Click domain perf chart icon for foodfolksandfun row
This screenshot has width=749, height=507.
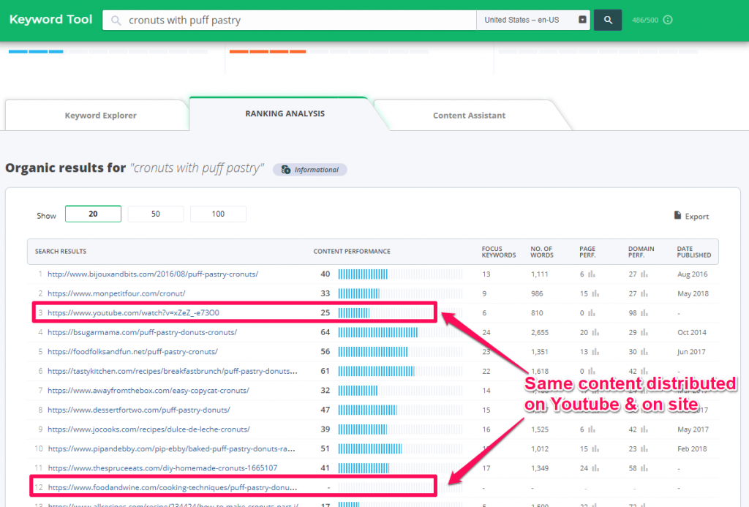click(644, 352)
